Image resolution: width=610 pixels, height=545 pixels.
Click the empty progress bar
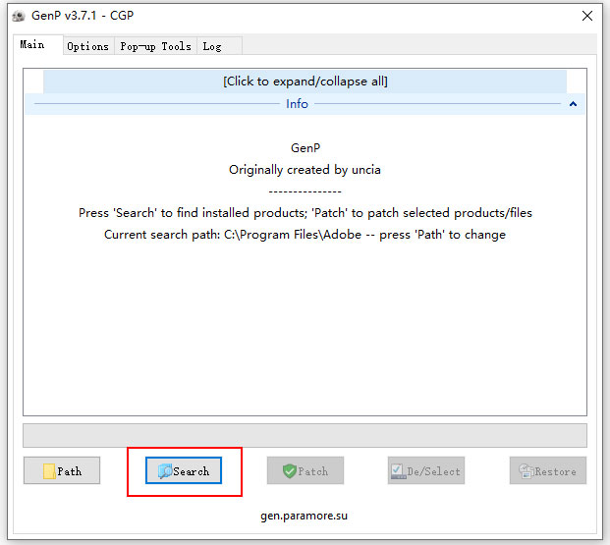[305, 435]
